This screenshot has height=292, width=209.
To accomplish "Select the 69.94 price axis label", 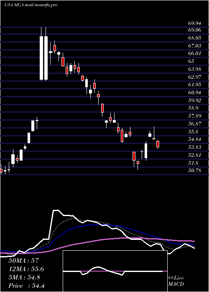I will 195,23.
